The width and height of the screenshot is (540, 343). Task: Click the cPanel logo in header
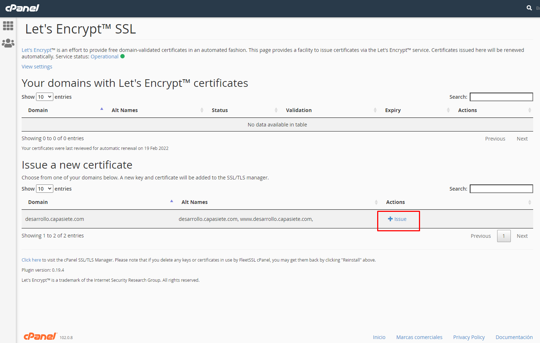(22, 8)
